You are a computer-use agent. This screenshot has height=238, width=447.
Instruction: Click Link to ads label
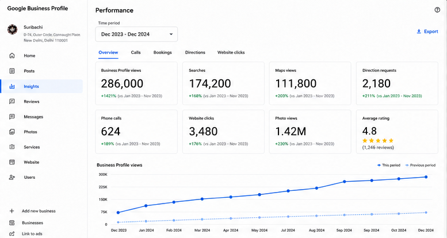[x=32, y=234]
